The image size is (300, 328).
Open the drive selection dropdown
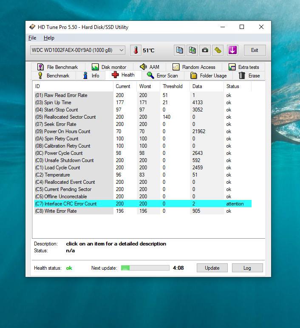point(78,50)
